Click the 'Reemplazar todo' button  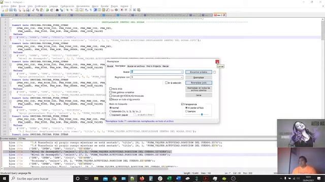199,83
